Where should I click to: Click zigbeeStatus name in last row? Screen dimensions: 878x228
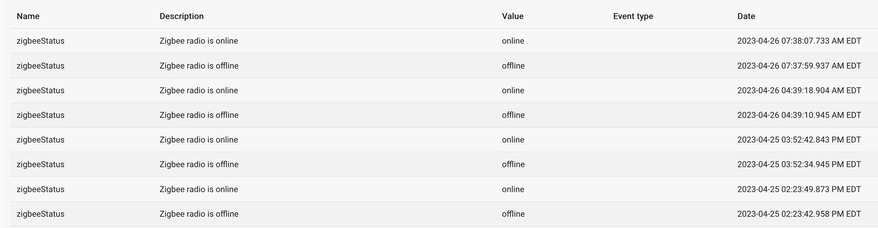pyautogui.click(x=41, y=214)
